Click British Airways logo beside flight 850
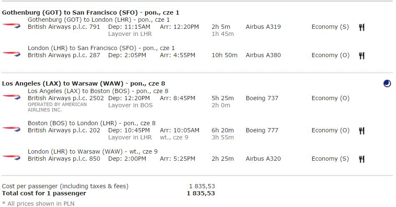This screenshot has width=396, height=207. pos(11,157)
